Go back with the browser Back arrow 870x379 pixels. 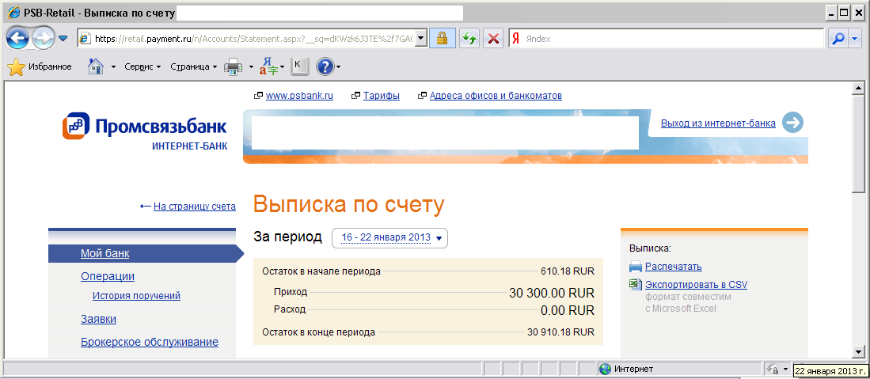tap(18, 38)
